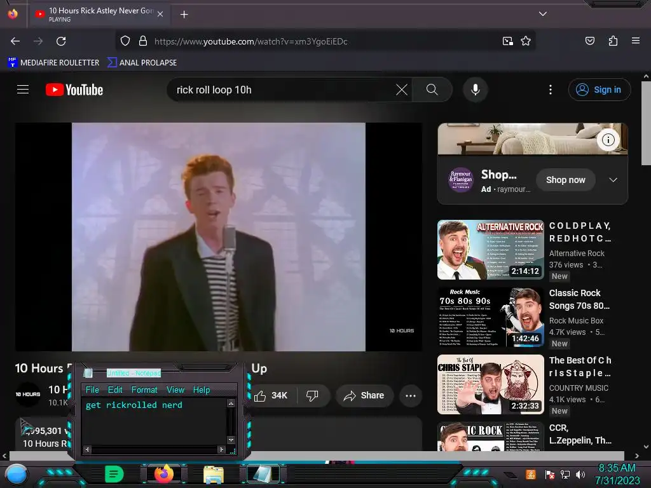Open the second bookmark in the bookmarks toolbar
This screenshot has width=651, height=488.
tap(142, 63)
